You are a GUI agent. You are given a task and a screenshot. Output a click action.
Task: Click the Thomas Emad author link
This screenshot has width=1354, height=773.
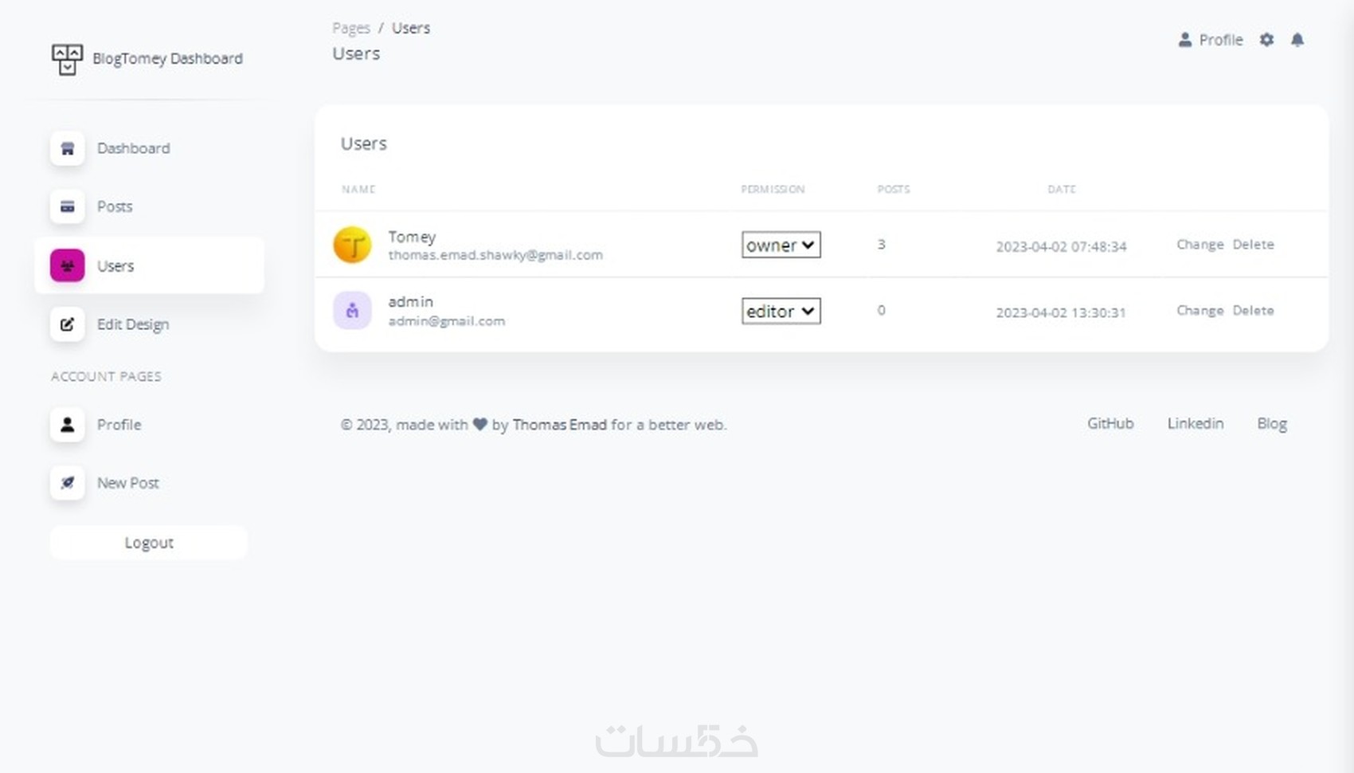coord(559,425)
